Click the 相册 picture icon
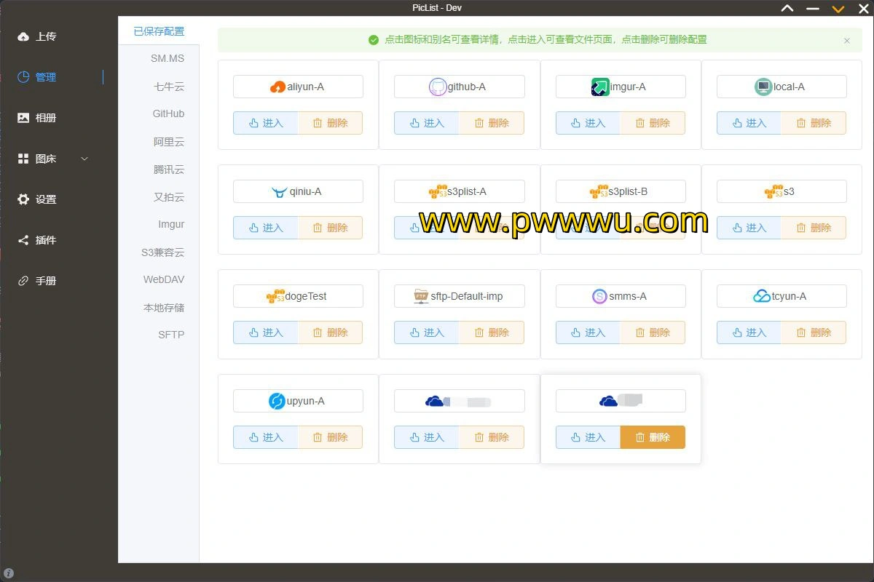This screenshot has width=874, height=582. click(23, 118)
